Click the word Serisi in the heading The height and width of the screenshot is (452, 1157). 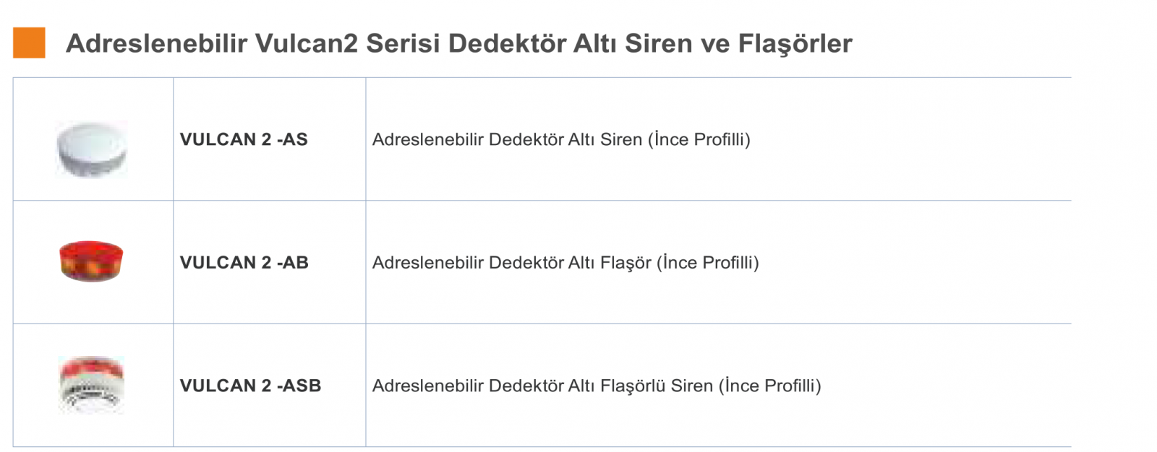pyautogui.click(x=404, y=43)
